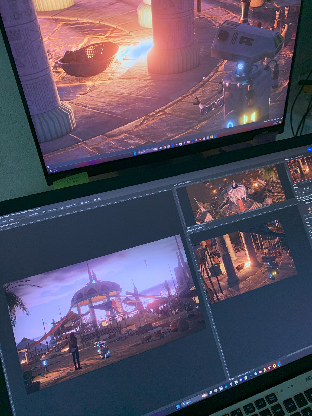Open the Window menu in Photoshop

click(x=31, y=210)
